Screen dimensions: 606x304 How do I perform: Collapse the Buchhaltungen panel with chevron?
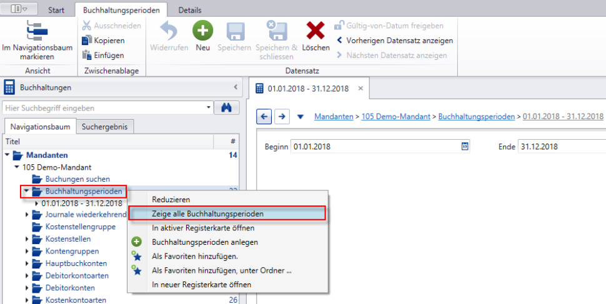pyautogui.click(x=236, y=87)
